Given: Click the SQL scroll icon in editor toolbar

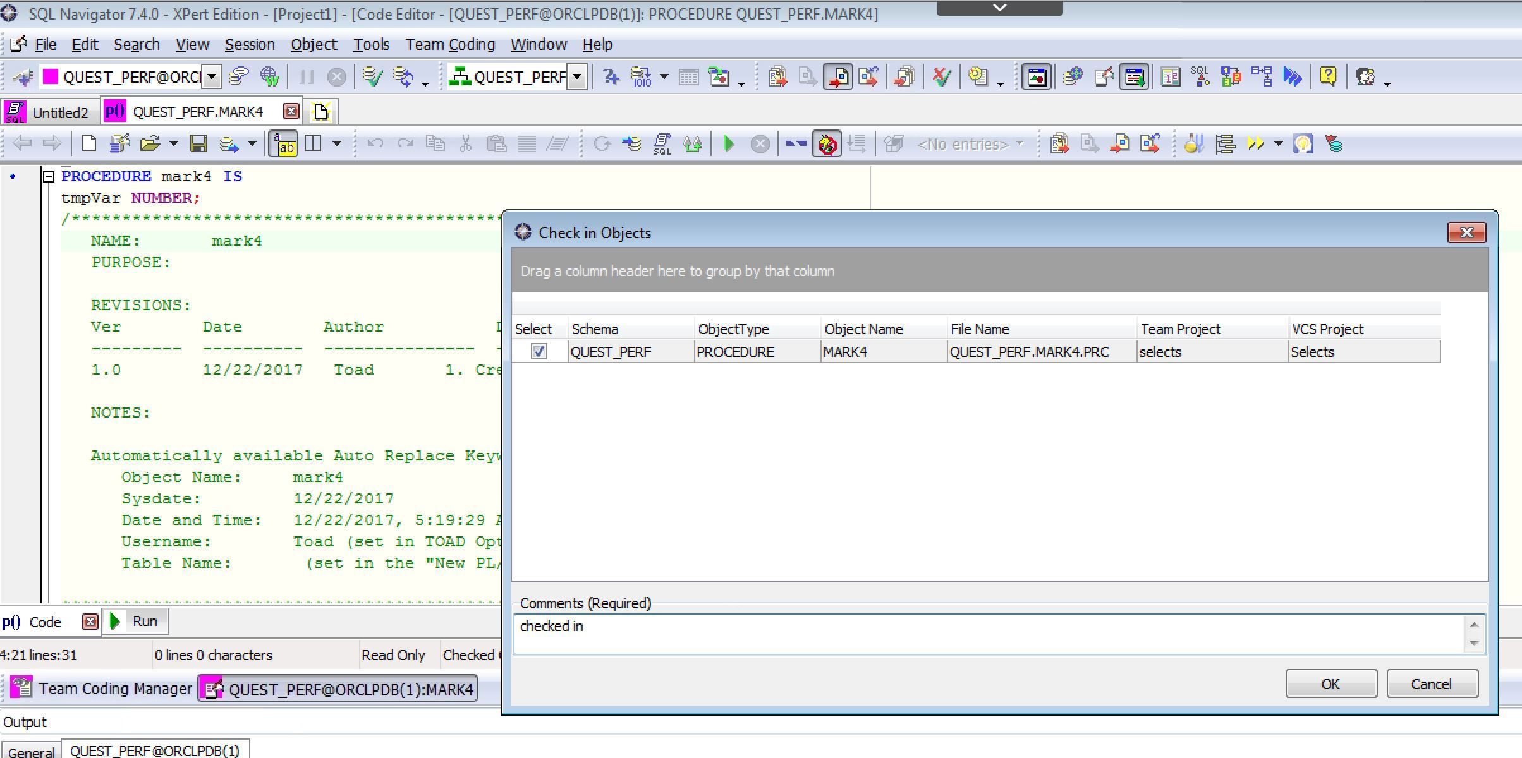Looking at the screenshot, I should click(662, 144).
